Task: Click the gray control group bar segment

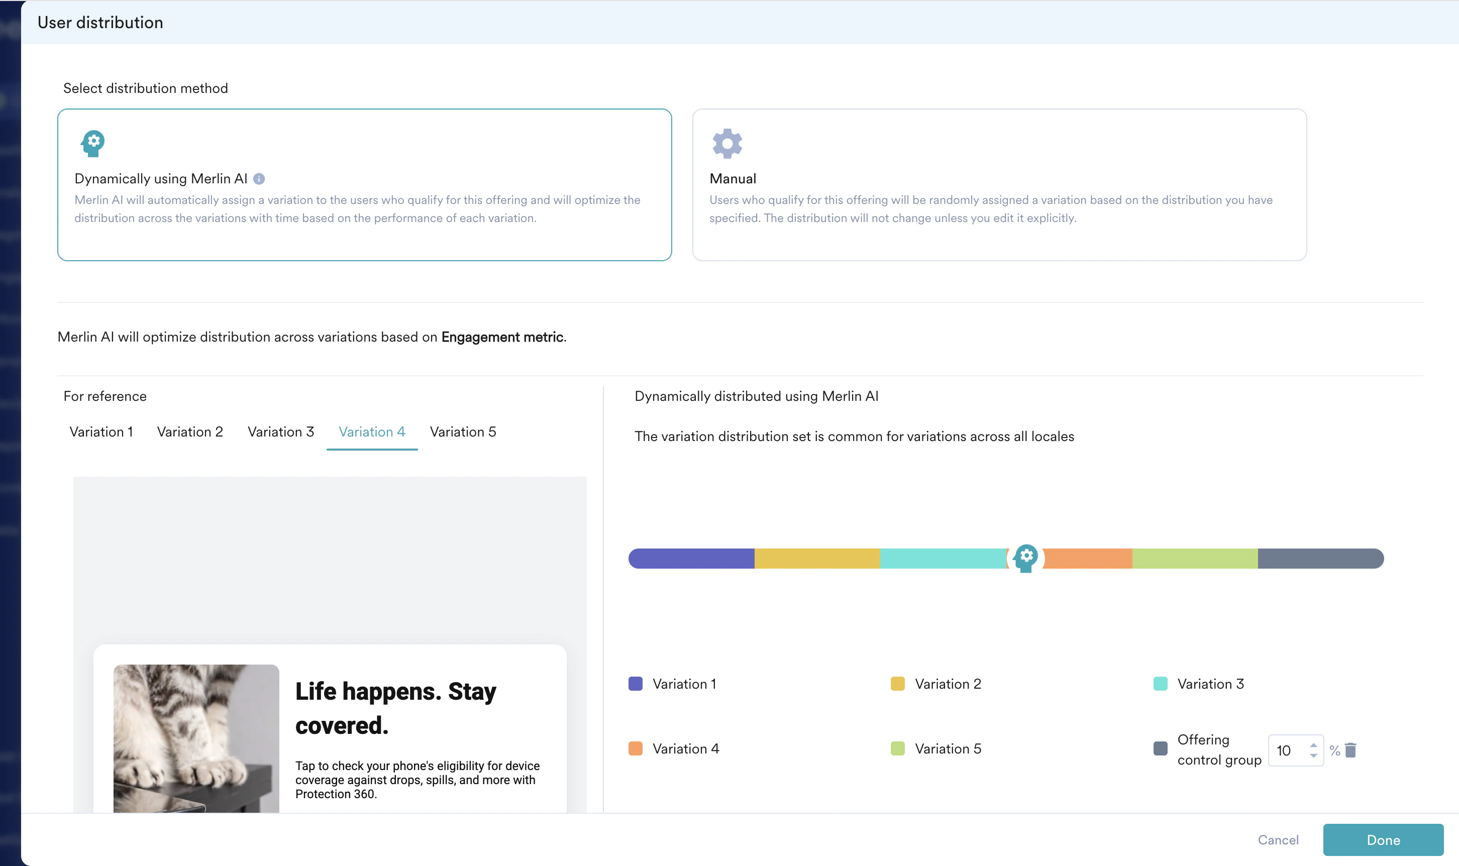Action: point(1320,559)
